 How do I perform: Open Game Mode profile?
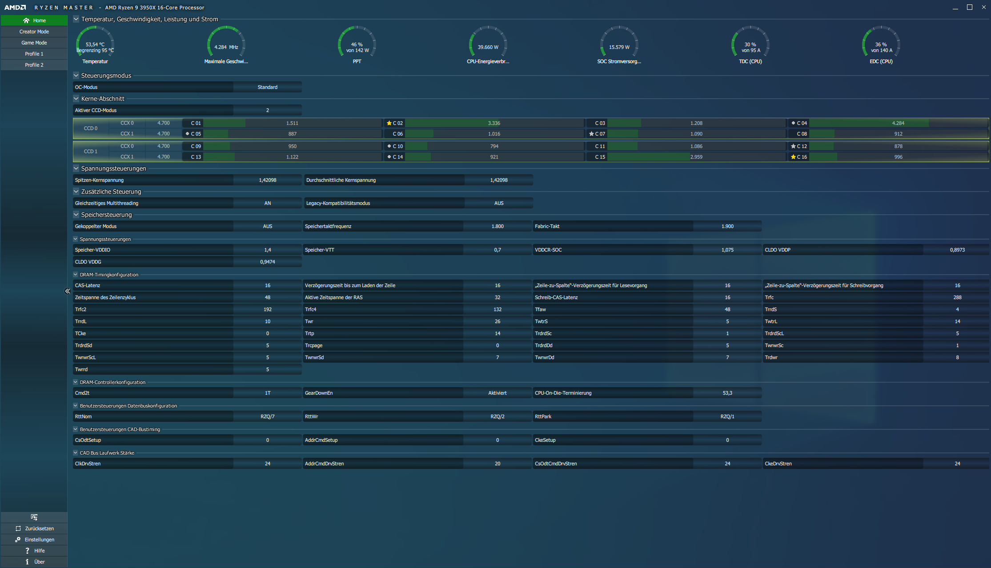coord(34,43)
